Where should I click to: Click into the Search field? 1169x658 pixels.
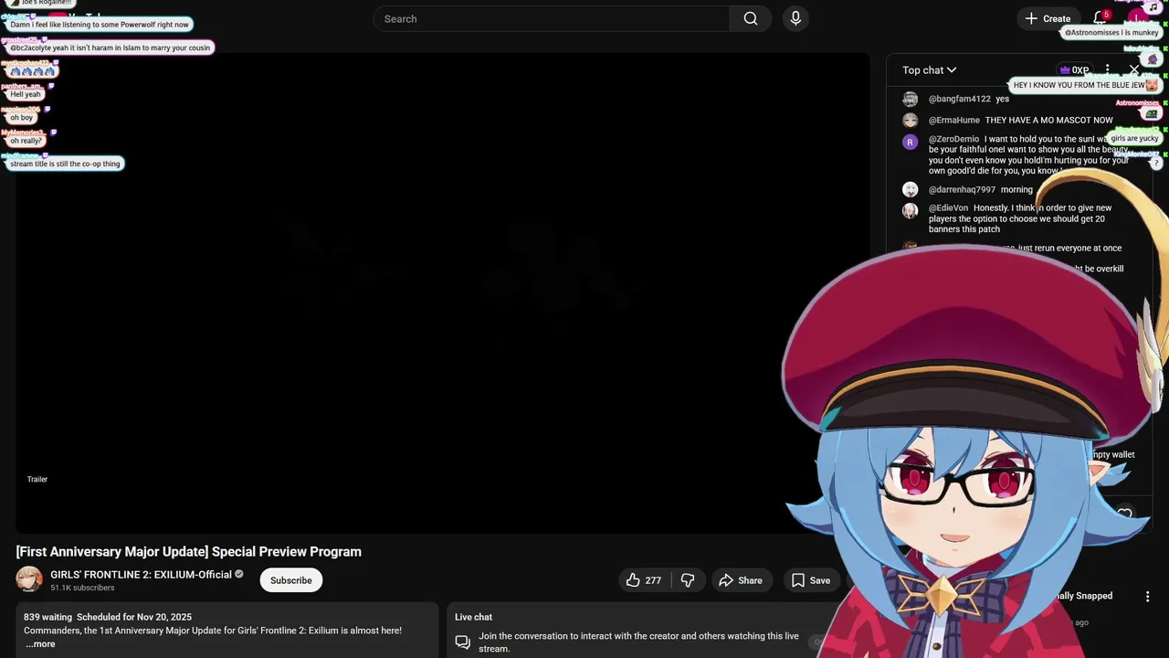point(552,18)
